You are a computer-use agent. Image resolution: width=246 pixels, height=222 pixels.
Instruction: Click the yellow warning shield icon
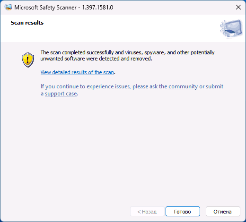28,60
